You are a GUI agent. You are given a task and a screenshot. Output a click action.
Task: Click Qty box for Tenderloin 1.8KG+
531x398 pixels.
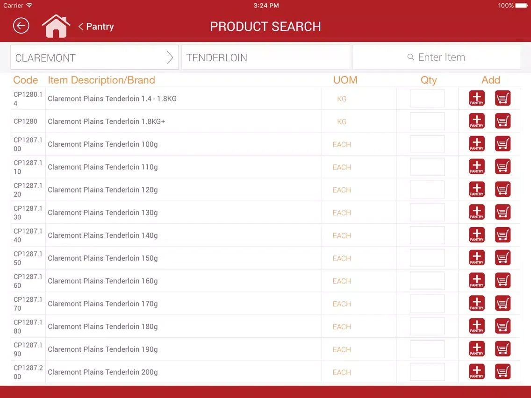(x=427, y=121)
